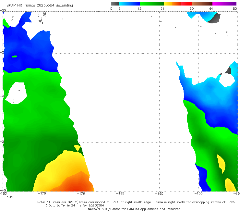Click the latitude label '-40' at bottom left

3,191
